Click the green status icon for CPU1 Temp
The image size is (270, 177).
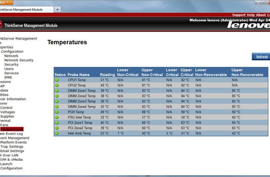[x=57, y=80]
